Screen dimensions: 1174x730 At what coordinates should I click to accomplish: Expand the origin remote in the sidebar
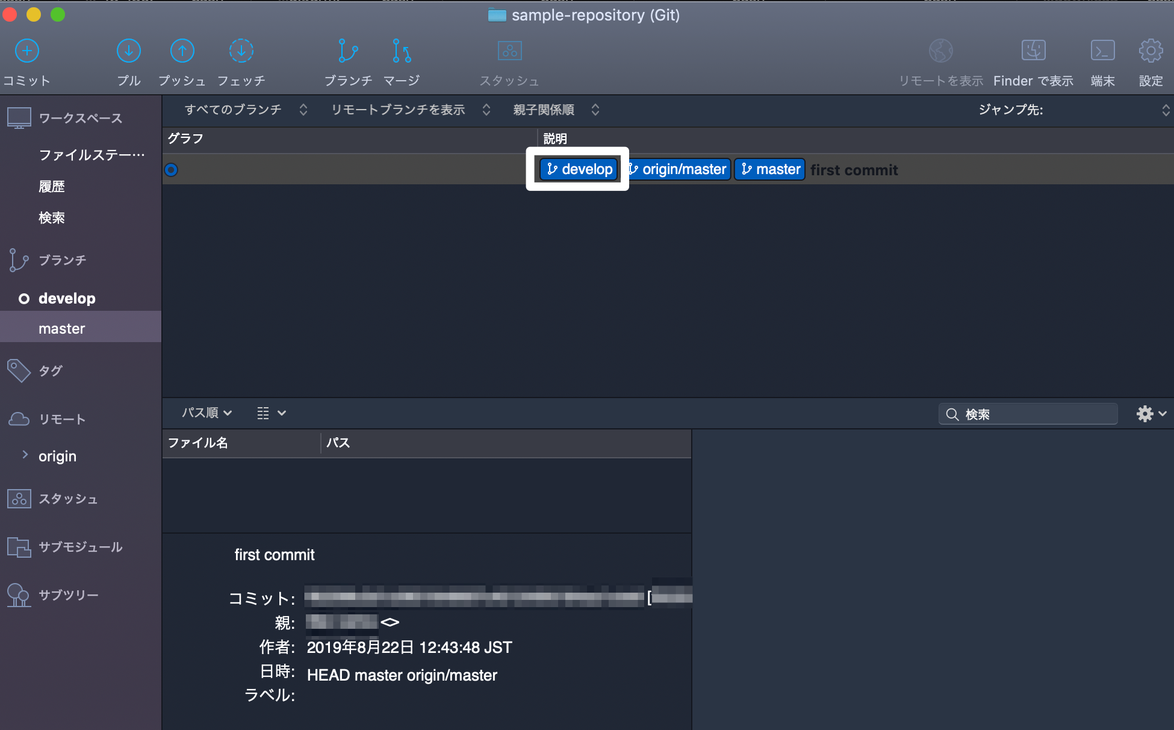[x=25, y=455]
